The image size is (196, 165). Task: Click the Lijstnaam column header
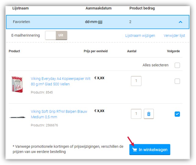[x=20, y=8]
